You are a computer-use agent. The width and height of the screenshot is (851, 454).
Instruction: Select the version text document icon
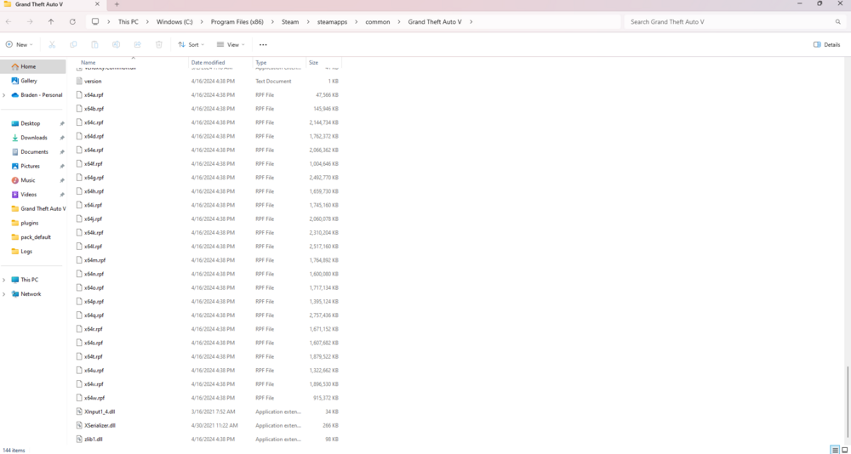click(79, 81)
